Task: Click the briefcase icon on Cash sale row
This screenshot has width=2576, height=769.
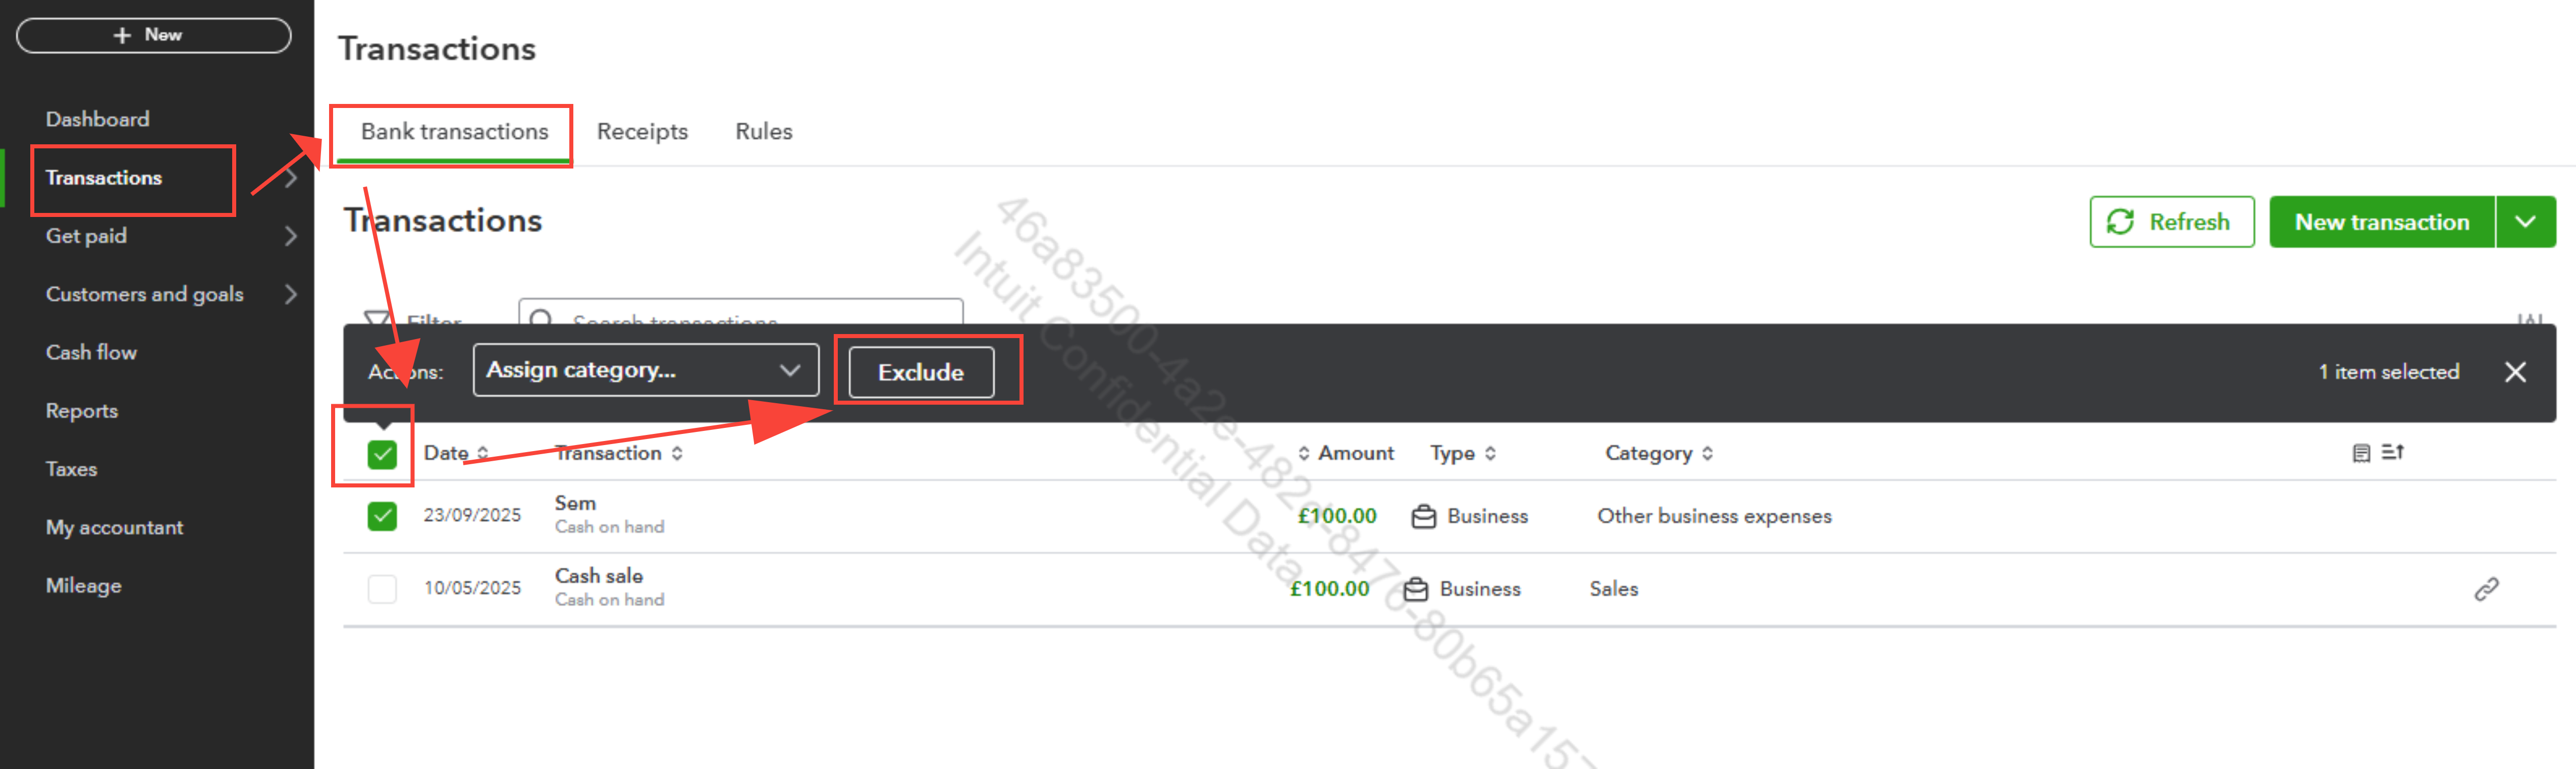Action: click(x=1415, y=589)
